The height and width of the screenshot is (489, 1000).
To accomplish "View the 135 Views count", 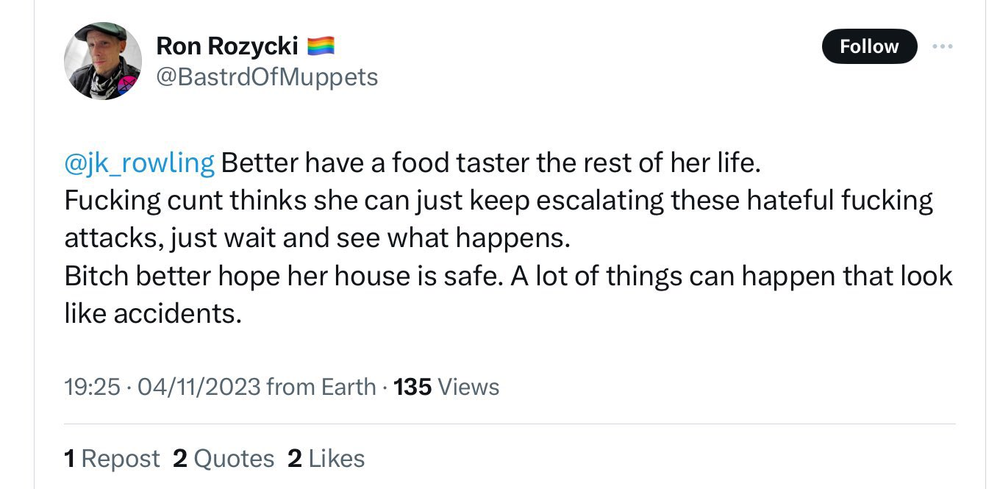I will click(446, 387).
